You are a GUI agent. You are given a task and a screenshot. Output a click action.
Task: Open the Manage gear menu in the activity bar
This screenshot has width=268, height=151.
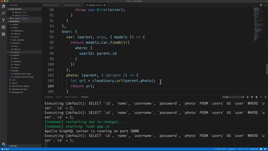tap(3, 144)
